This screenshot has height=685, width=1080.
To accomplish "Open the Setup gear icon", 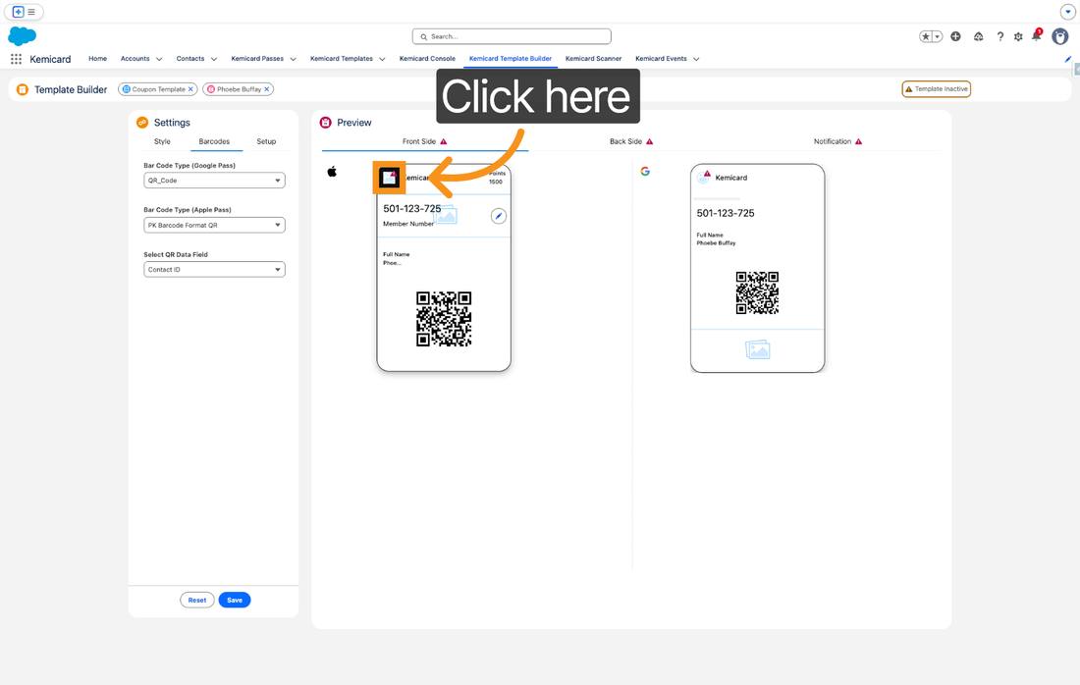I will point(1018,36).
